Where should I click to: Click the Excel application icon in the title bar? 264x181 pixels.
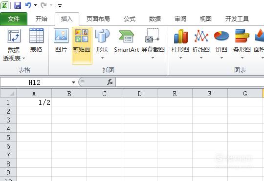[4, 5]
